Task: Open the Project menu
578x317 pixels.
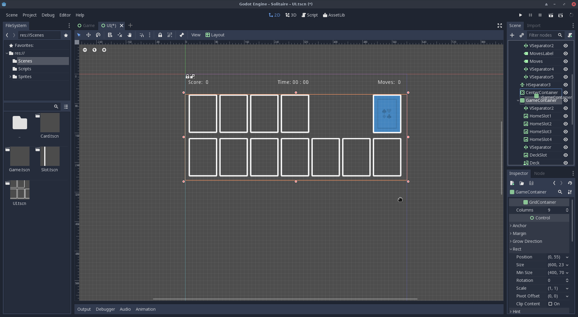Action: coord(29,15)
